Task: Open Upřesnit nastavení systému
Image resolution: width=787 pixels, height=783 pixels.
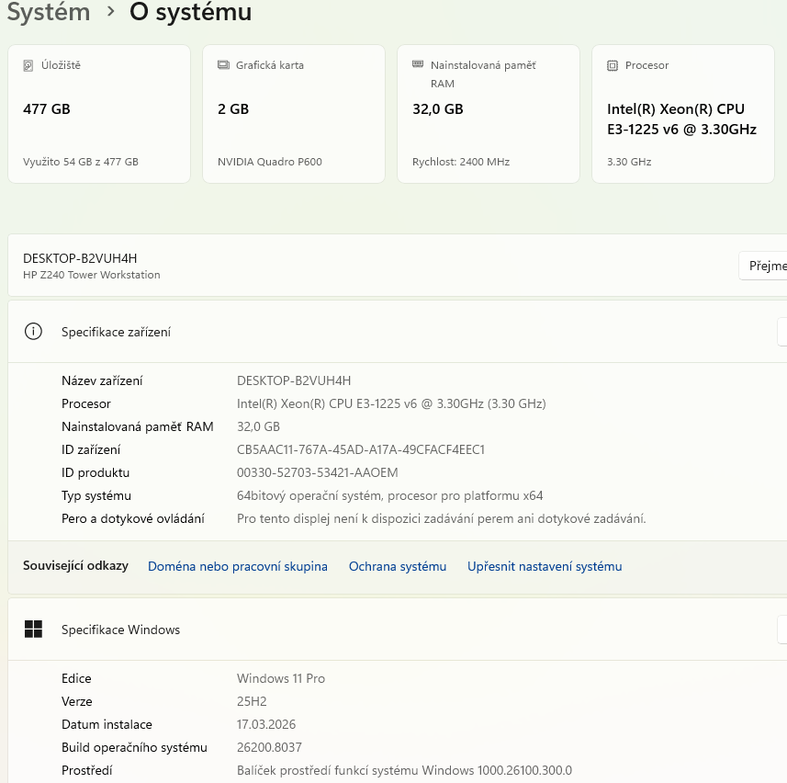Action: click(x=544, y=566)
